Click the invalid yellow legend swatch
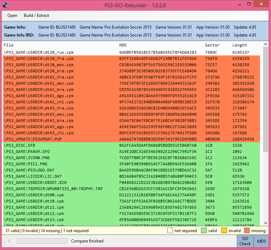The image size is (271, 250). pyautogui.click(x=224, y=230)
